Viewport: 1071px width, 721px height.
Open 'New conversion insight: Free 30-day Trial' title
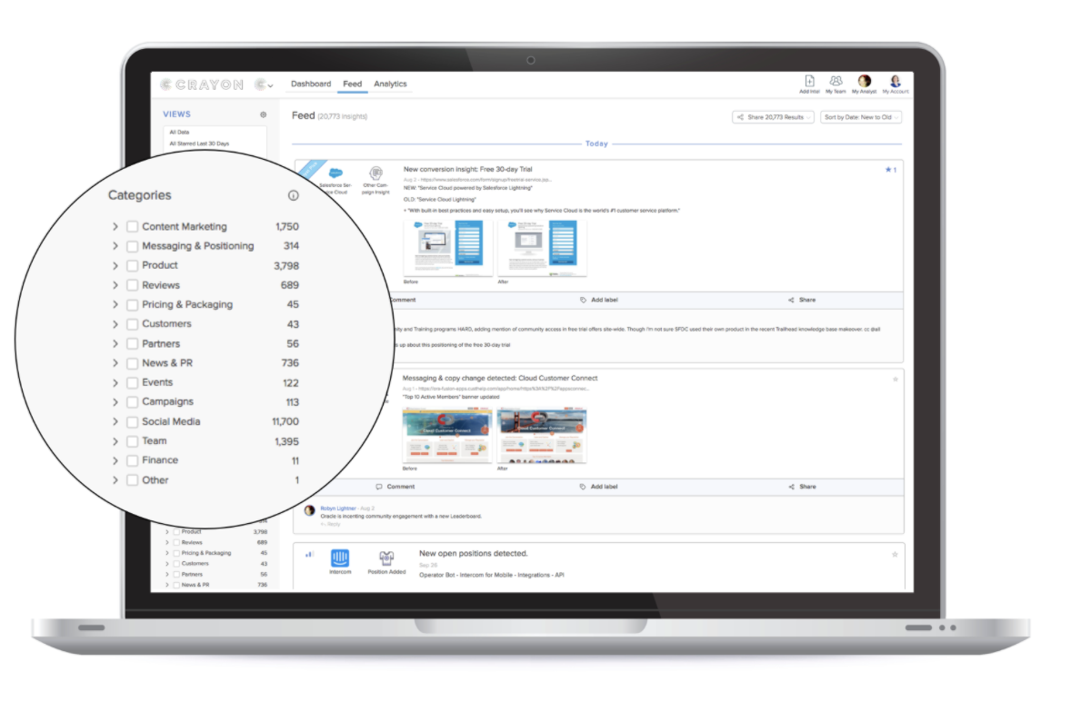click(x=468, y=169)
